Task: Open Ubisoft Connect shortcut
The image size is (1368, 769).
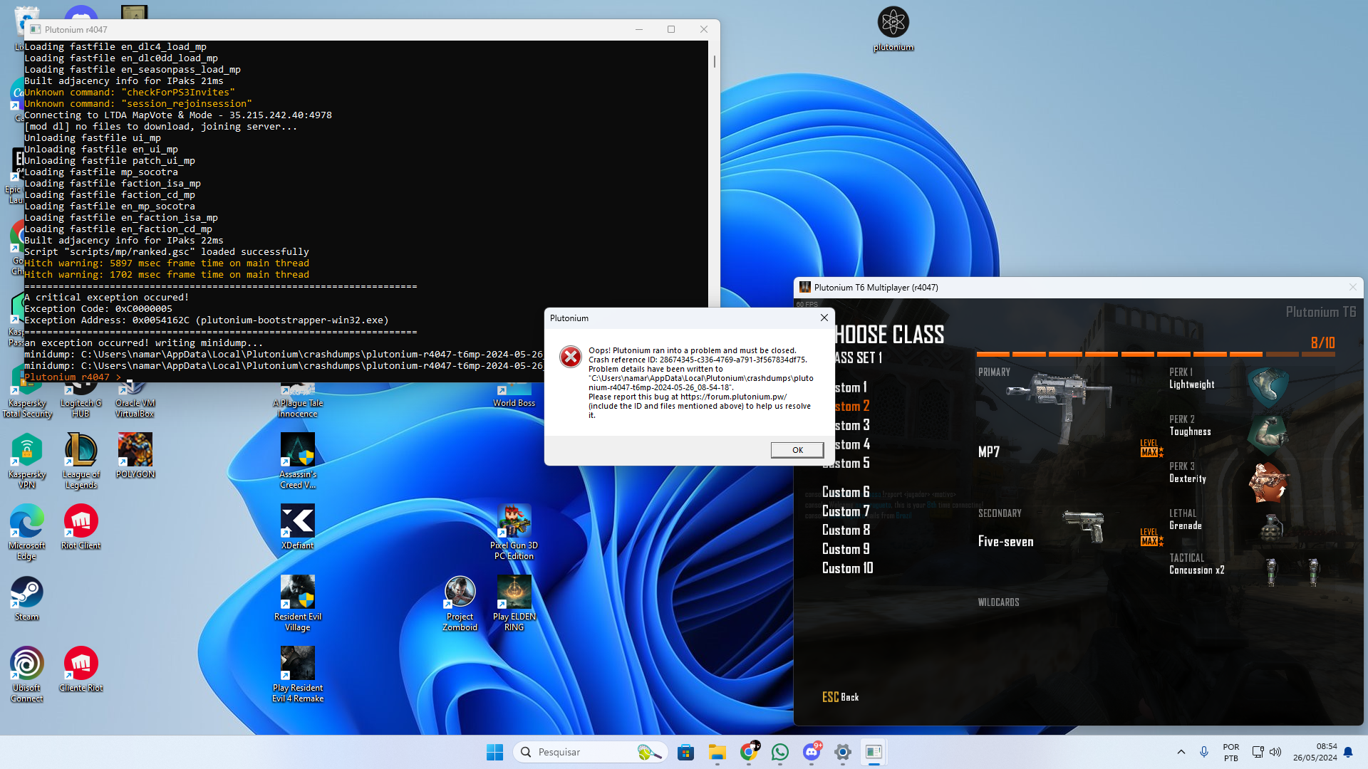Action: tap(27, 674)
